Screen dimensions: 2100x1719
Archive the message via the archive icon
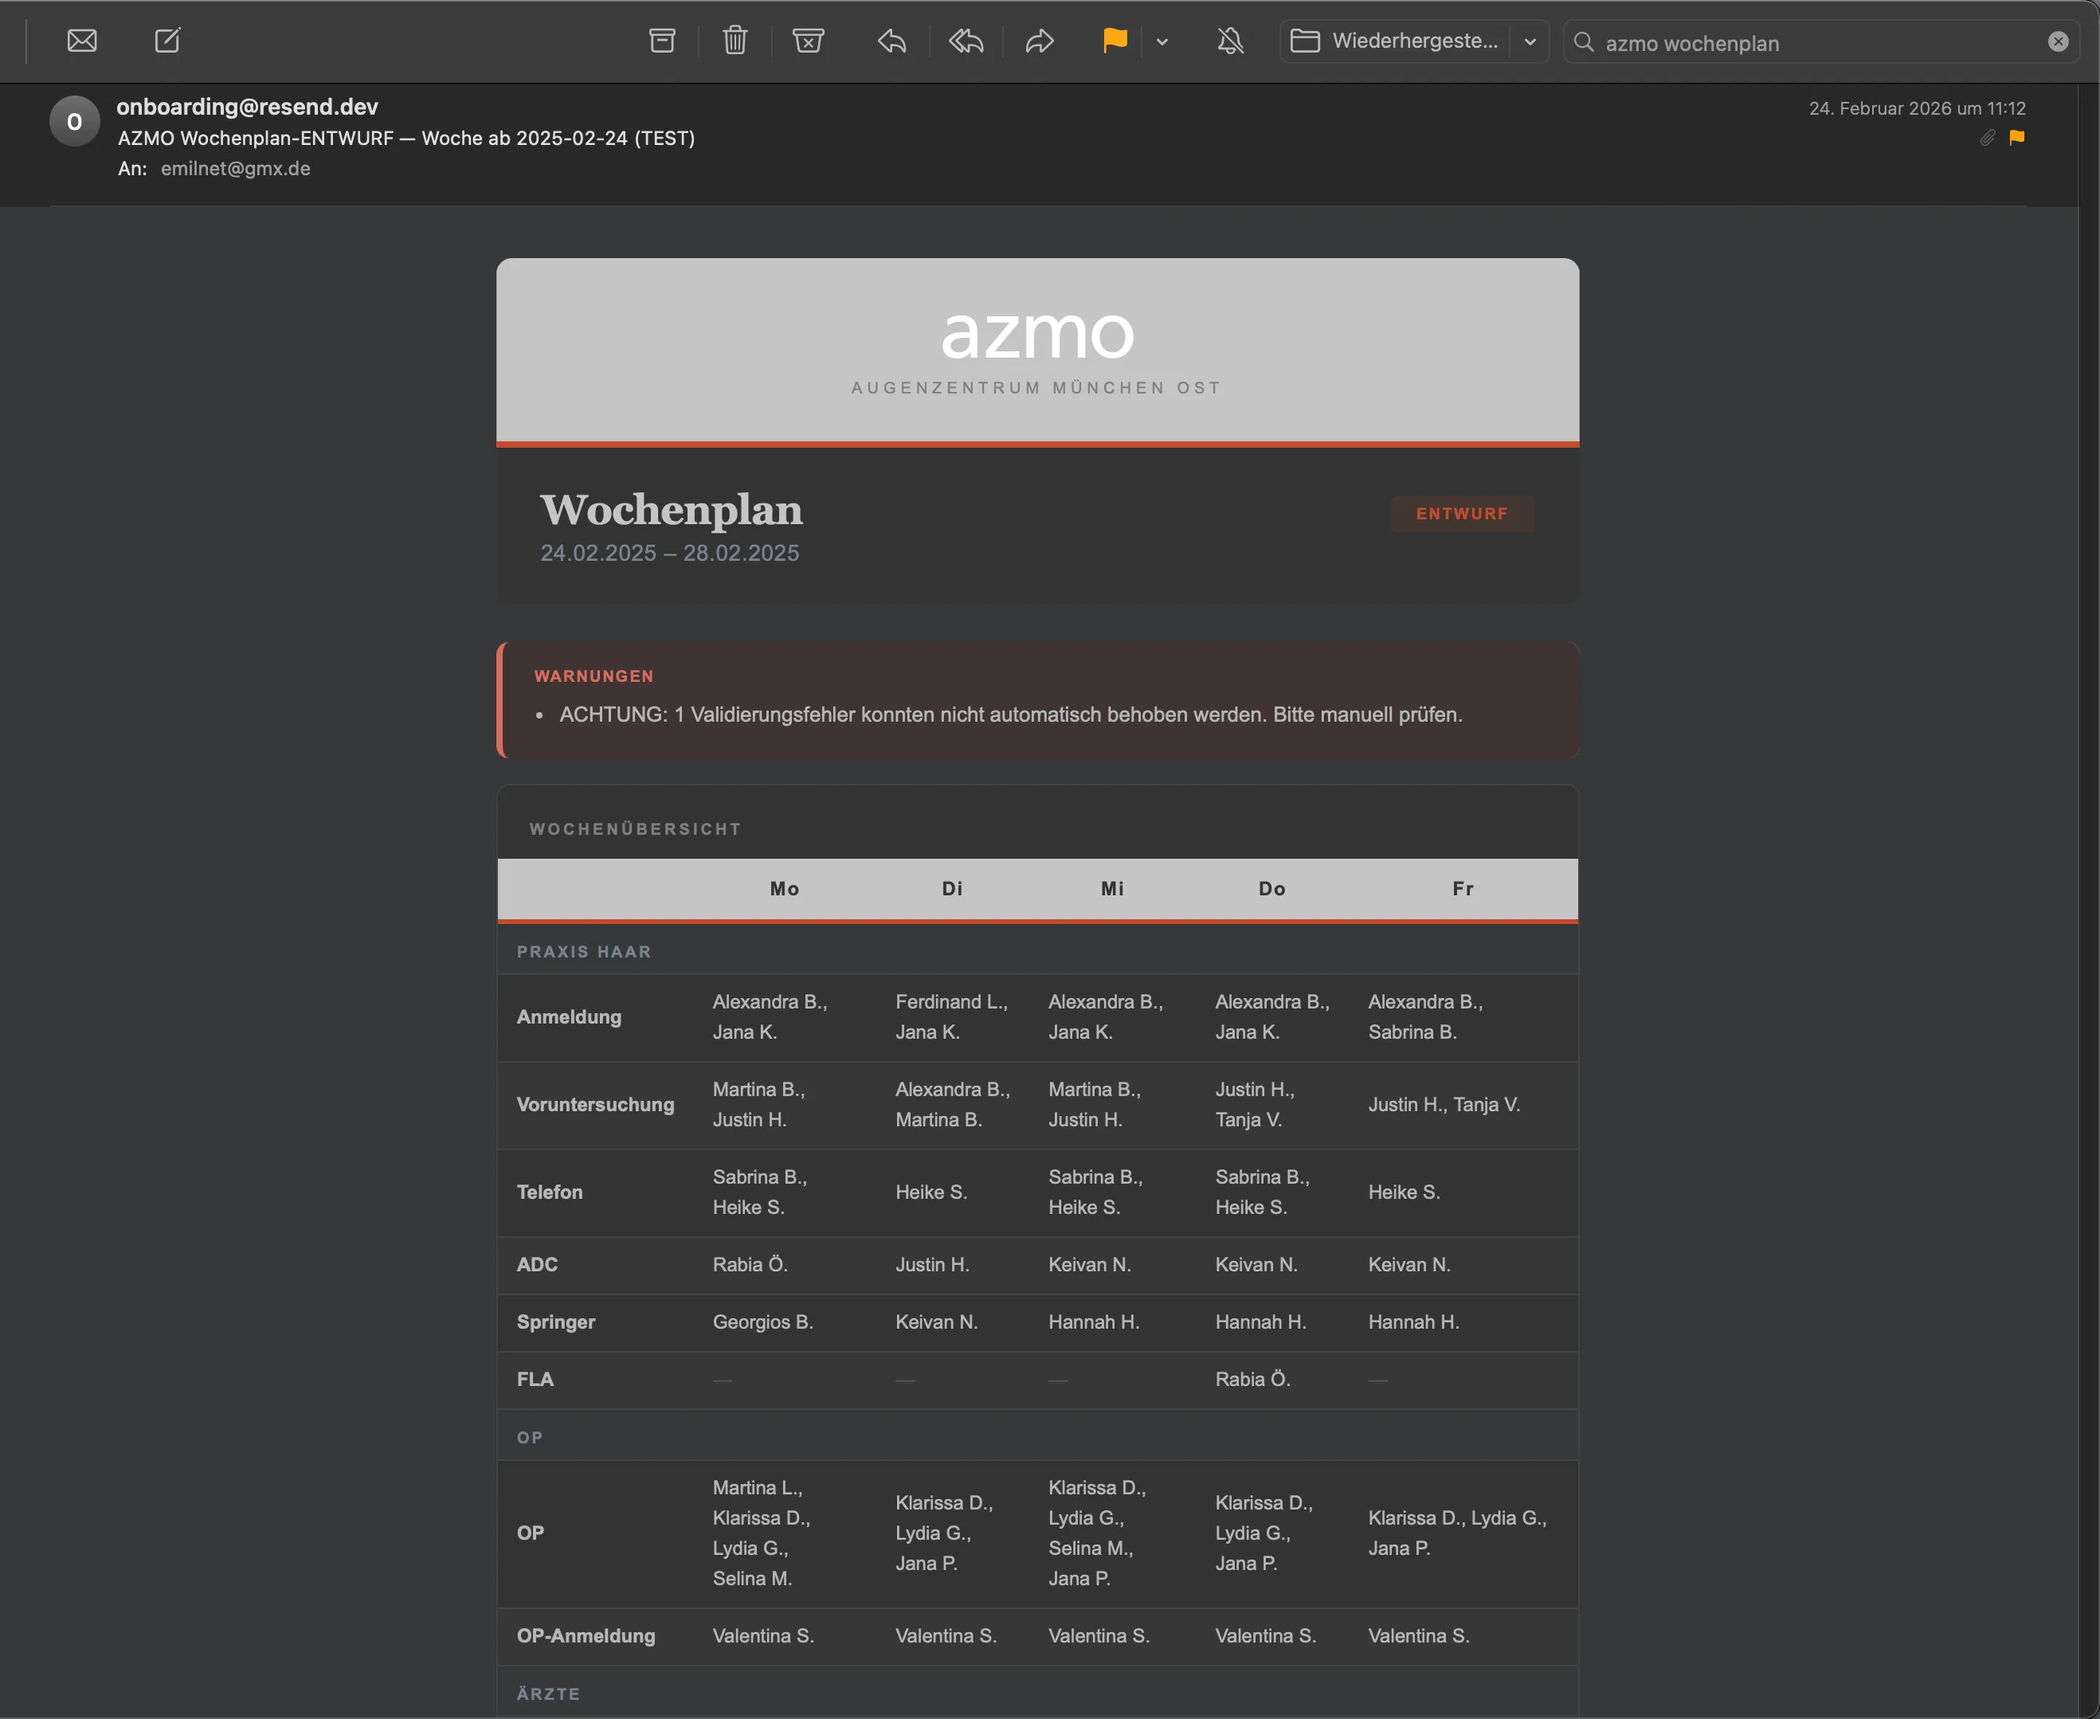click(660, 41)
